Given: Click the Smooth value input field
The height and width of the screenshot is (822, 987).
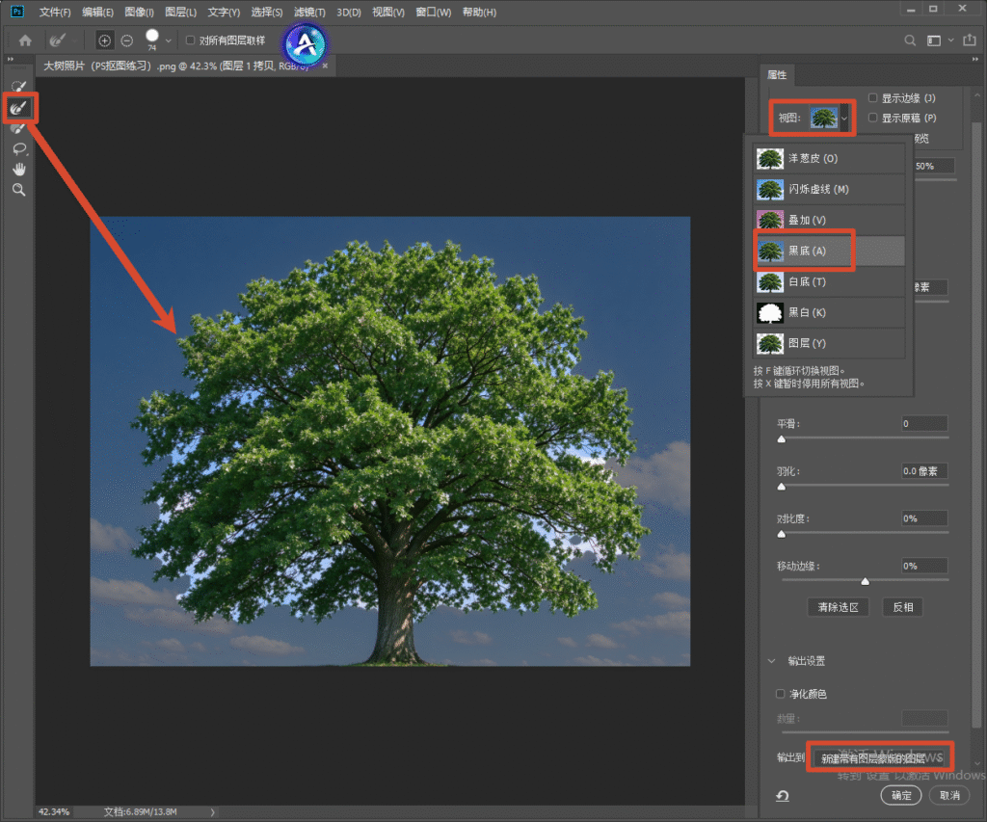Looking at the screenshot, I should pos(924,424).
